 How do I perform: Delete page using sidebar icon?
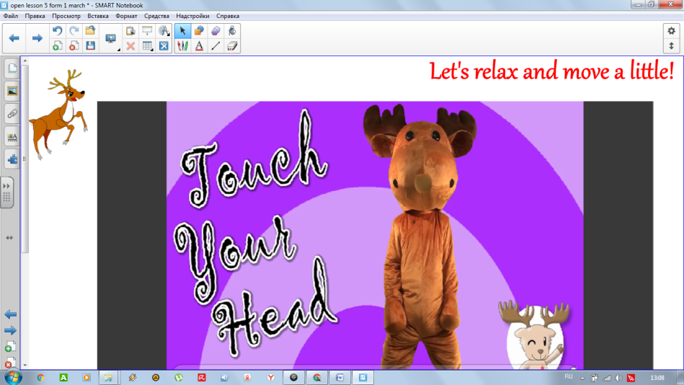(11, 363)
